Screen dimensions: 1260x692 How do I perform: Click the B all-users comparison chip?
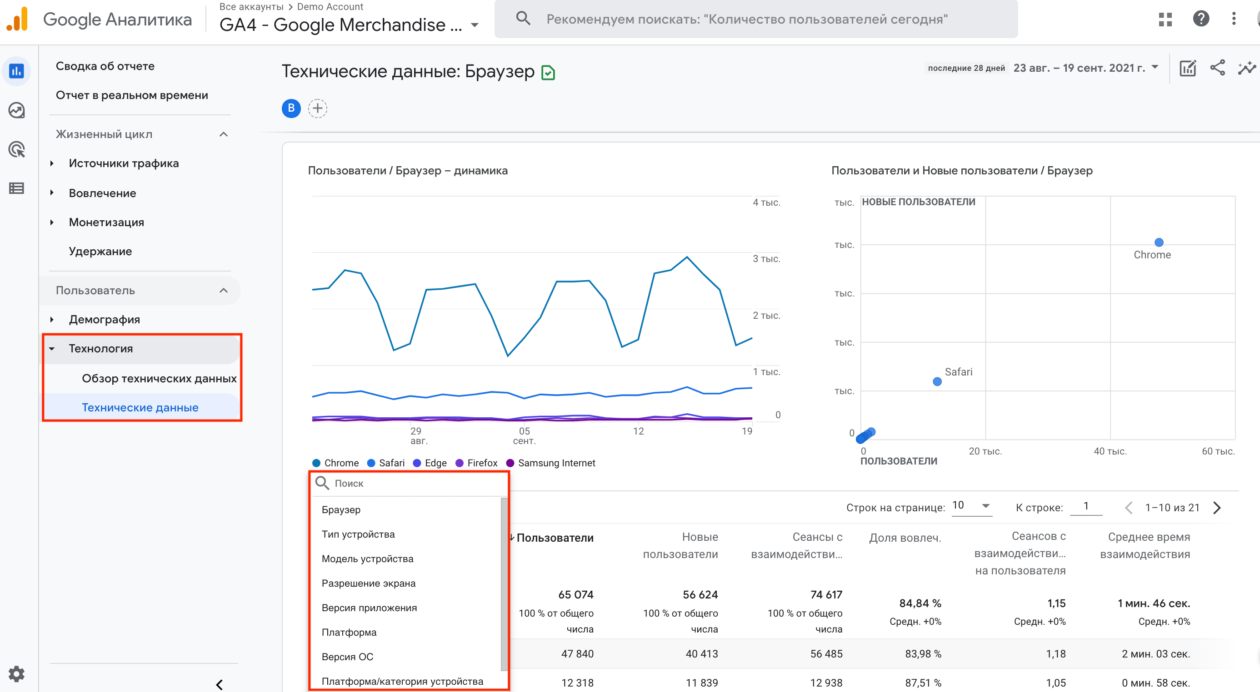coord(291,108)
